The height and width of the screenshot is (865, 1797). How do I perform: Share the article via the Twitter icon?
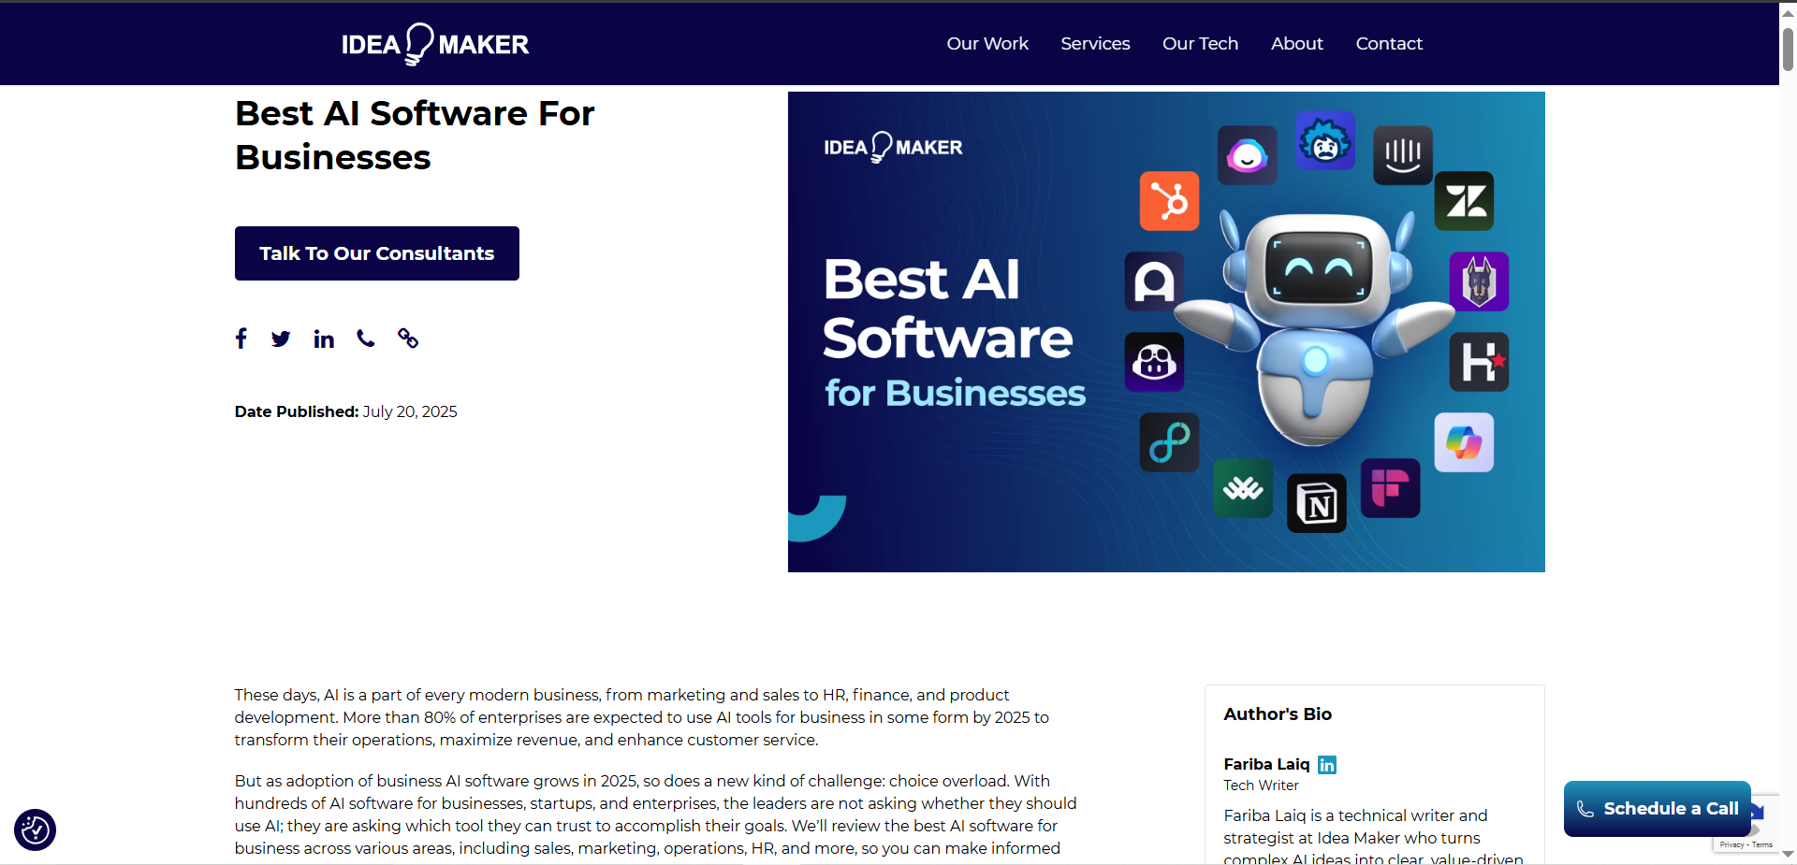pyautogui.click(x=281, y=339)
